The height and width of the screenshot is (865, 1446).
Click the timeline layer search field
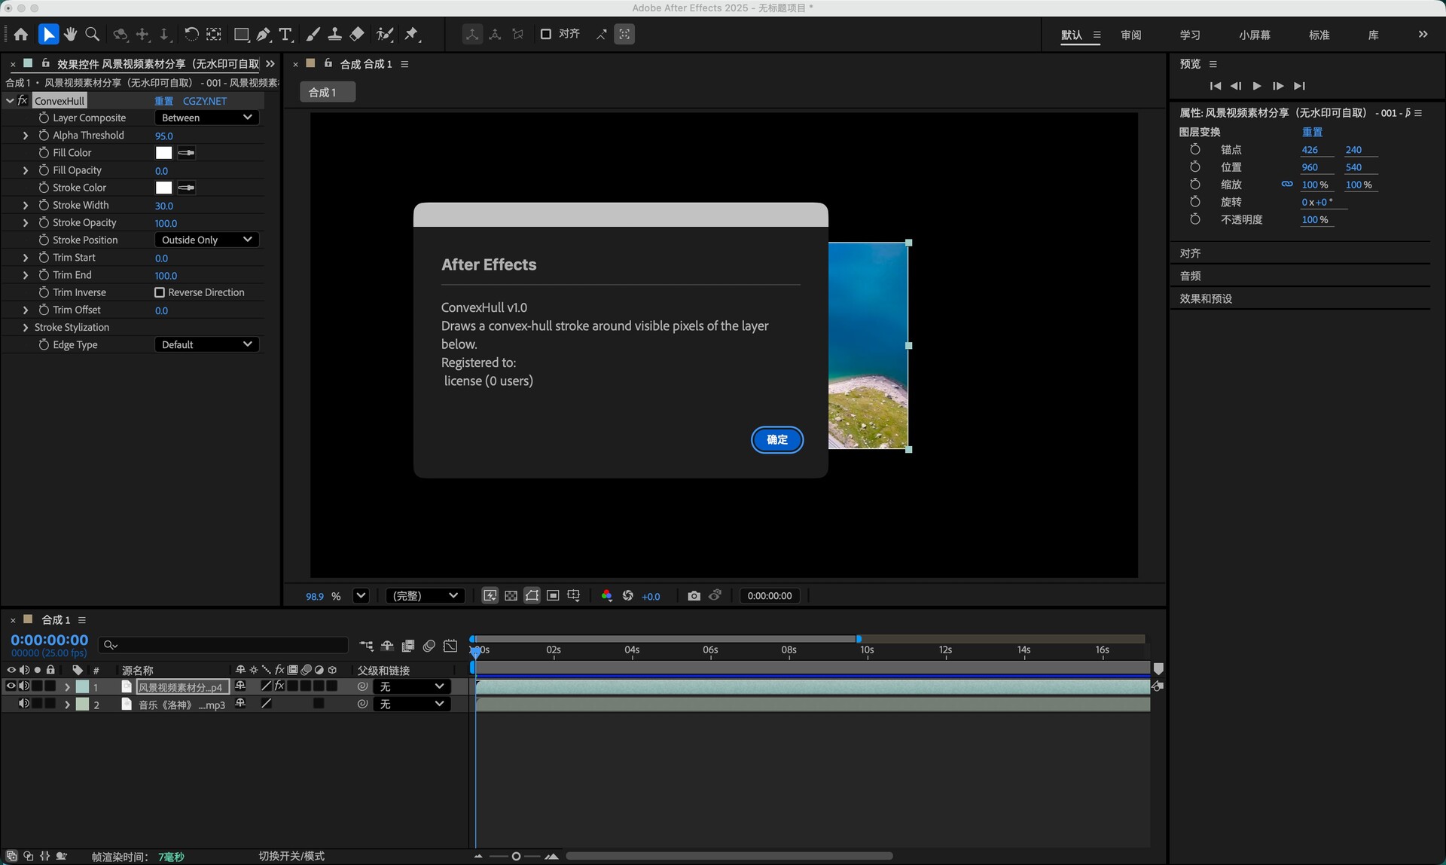coord(224,645)
